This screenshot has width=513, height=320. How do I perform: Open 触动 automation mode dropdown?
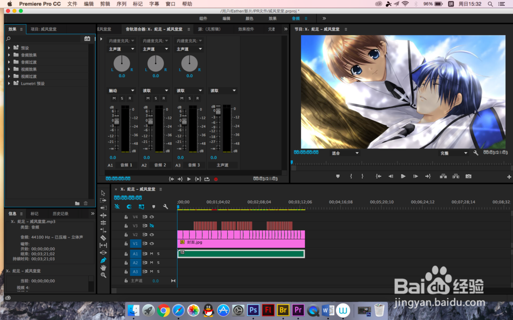click(x=122, y=91)
